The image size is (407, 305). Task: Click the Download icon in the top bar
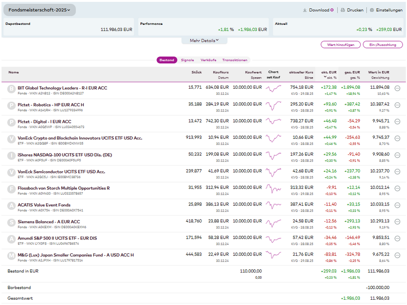pos(305,10)
